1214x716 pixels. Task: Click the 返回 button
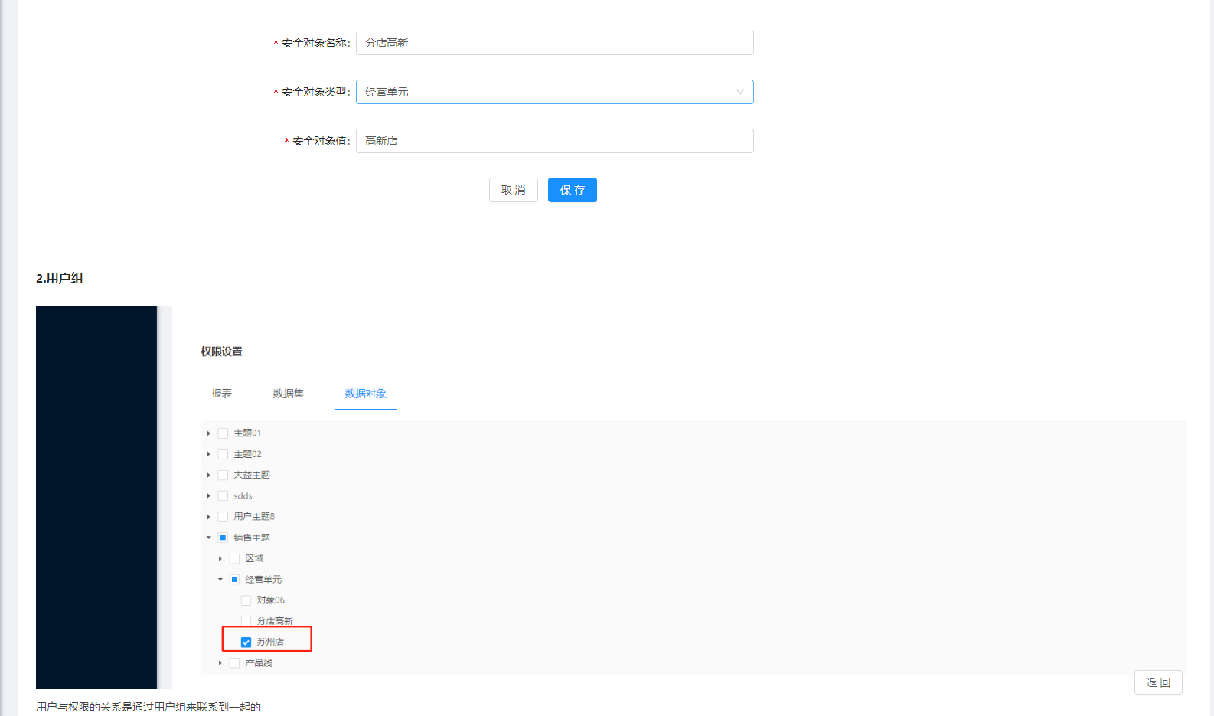[1158, 682]
